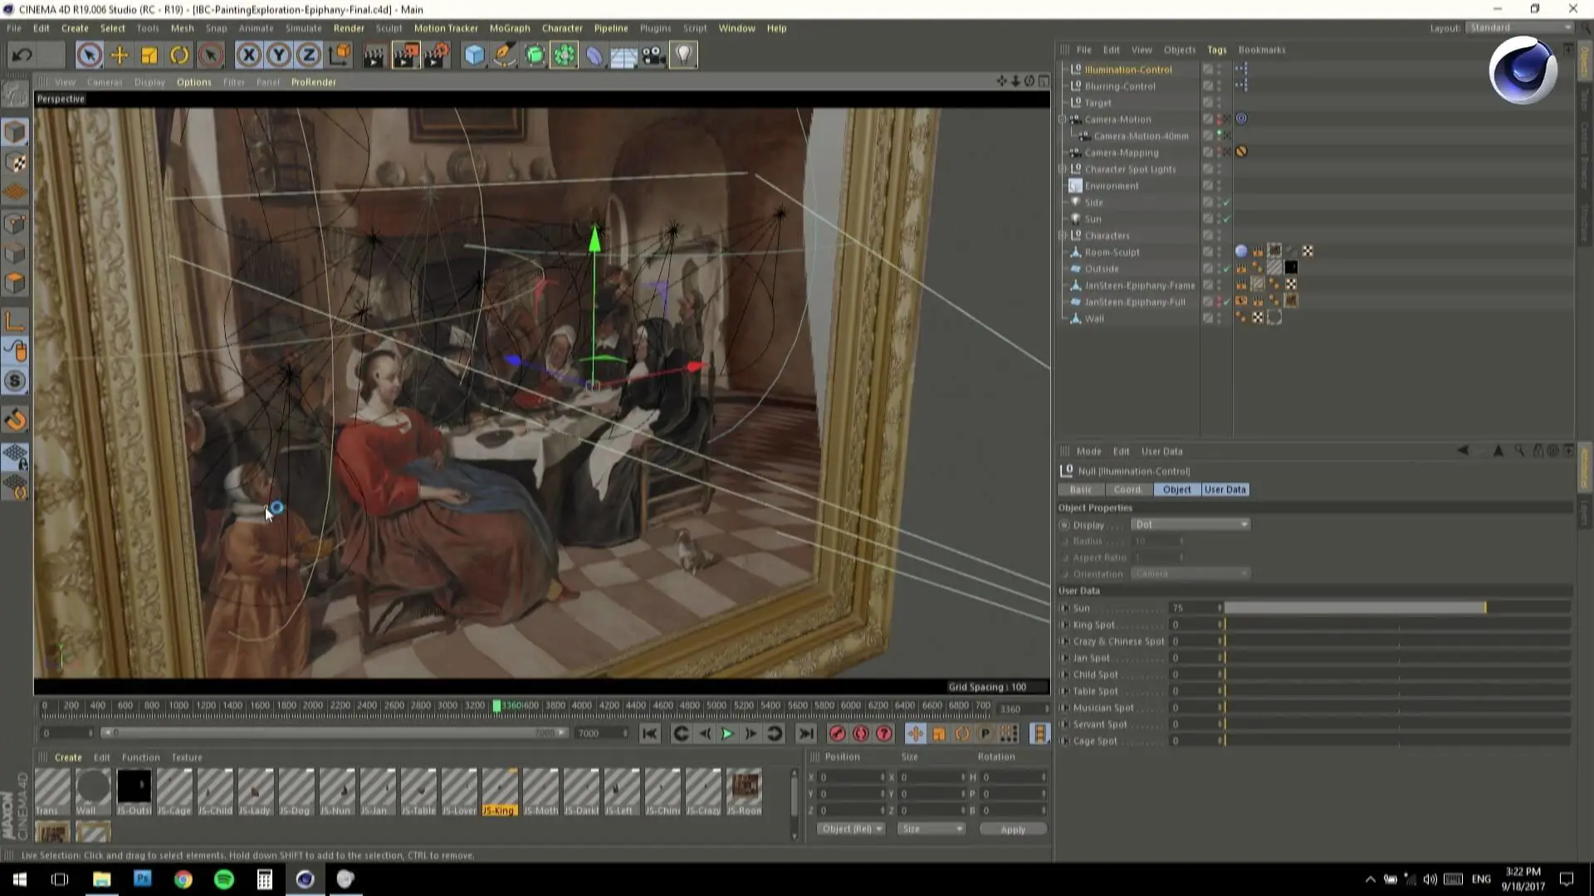1594x896 pixels.
Task: Open the Display dropdown set to Dot
Action: coord(1190,524)
